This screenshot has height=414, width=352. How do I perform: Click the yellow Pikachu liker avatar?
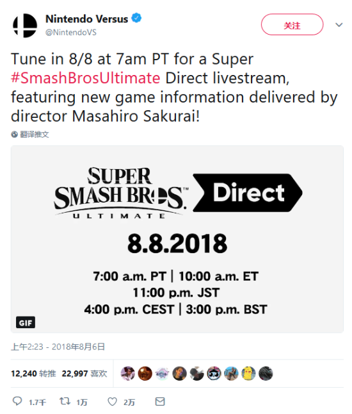pos(248,374)
